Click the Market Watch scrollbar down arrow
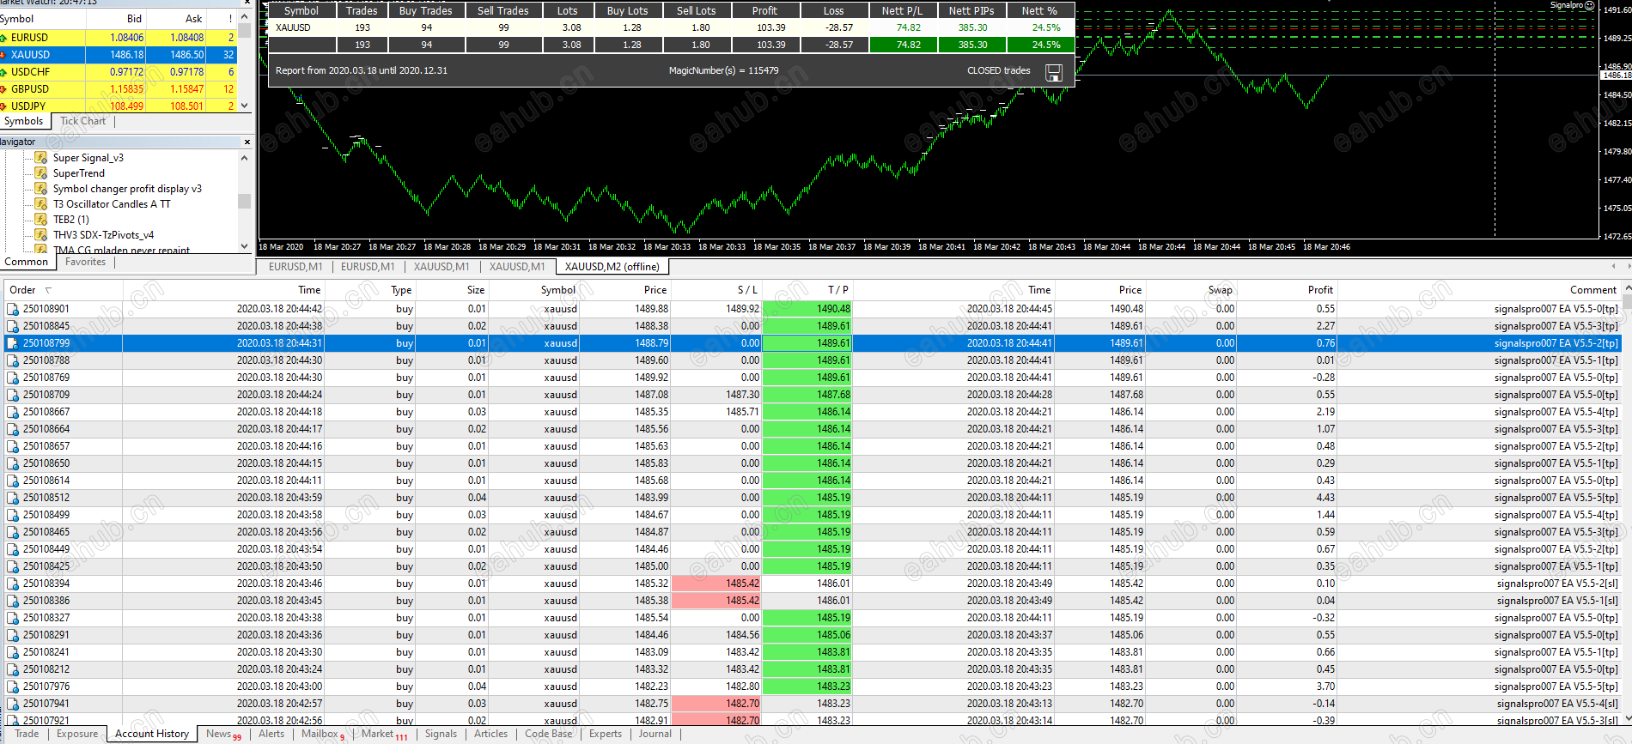The width and height of the screenshot is (1632, 744). click(x=245, y=106)
